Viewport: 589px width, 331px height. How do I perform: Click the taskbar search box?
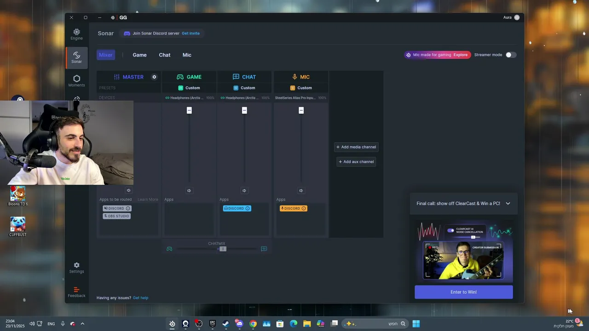375,324
